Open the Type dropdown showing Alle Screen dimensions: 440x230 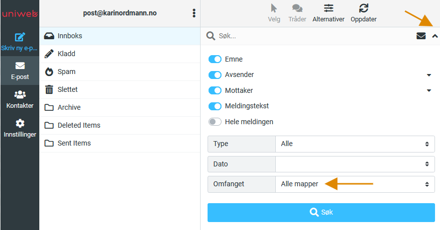[x=355, y=144]
